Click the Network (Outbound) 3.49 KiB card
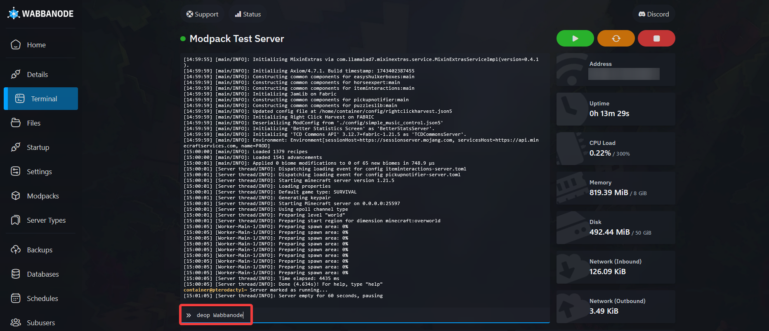 click(616, 307)
